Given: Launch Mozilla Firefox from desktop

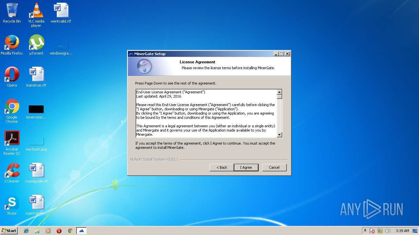Looking at the screenshot, I should (x=12, y=45).
